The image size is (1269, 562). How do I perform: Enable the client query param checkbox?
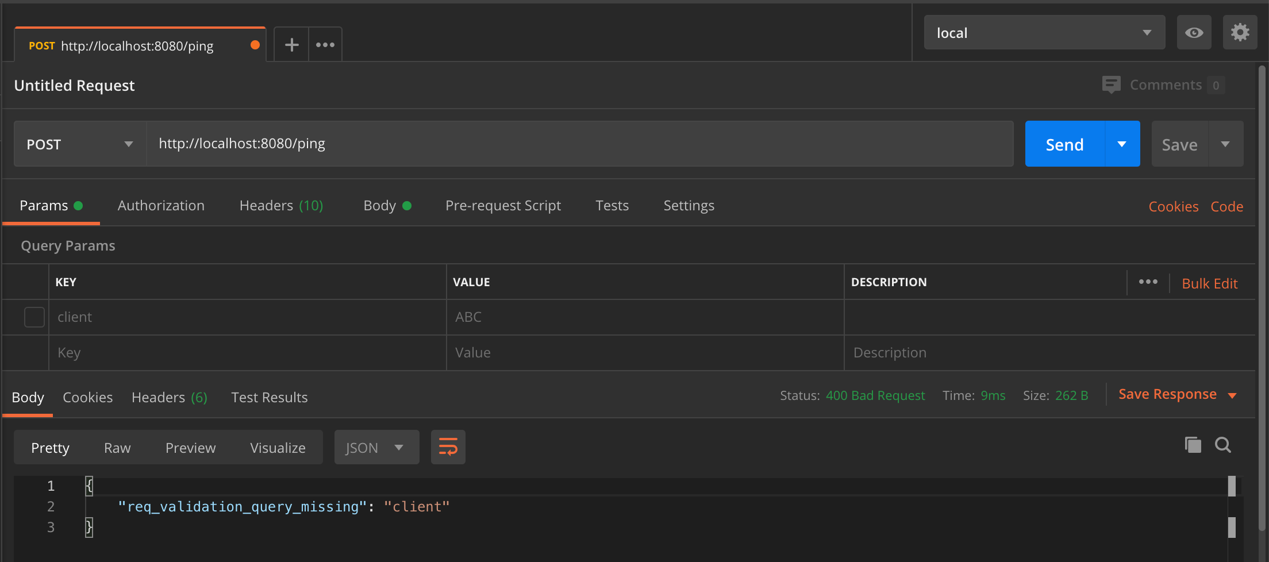(x=34, y=317)
